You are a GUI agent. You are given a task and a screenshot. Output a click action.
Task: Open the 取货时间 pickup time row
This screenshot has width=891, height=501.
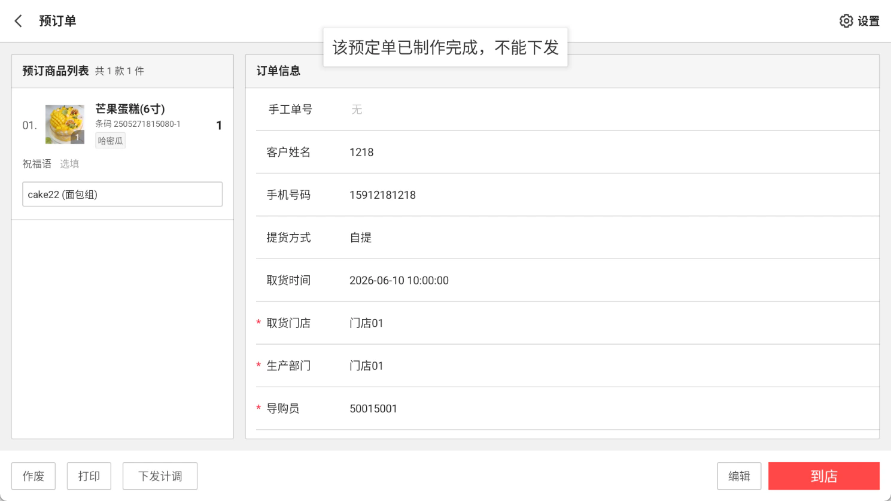click(x=567, y=280)
